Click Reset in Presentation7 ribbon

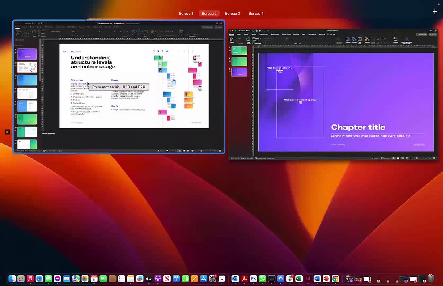pyautogui.click(x=256, y=41)
